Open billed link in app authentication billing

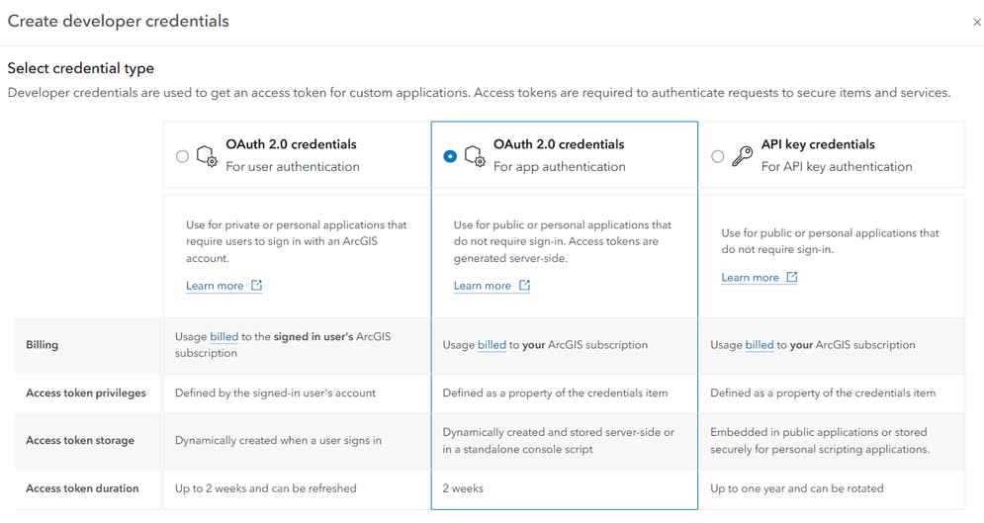[x=492, y=345]
